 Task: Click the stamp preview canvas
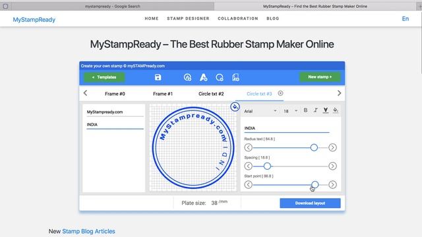click(193, 147)
